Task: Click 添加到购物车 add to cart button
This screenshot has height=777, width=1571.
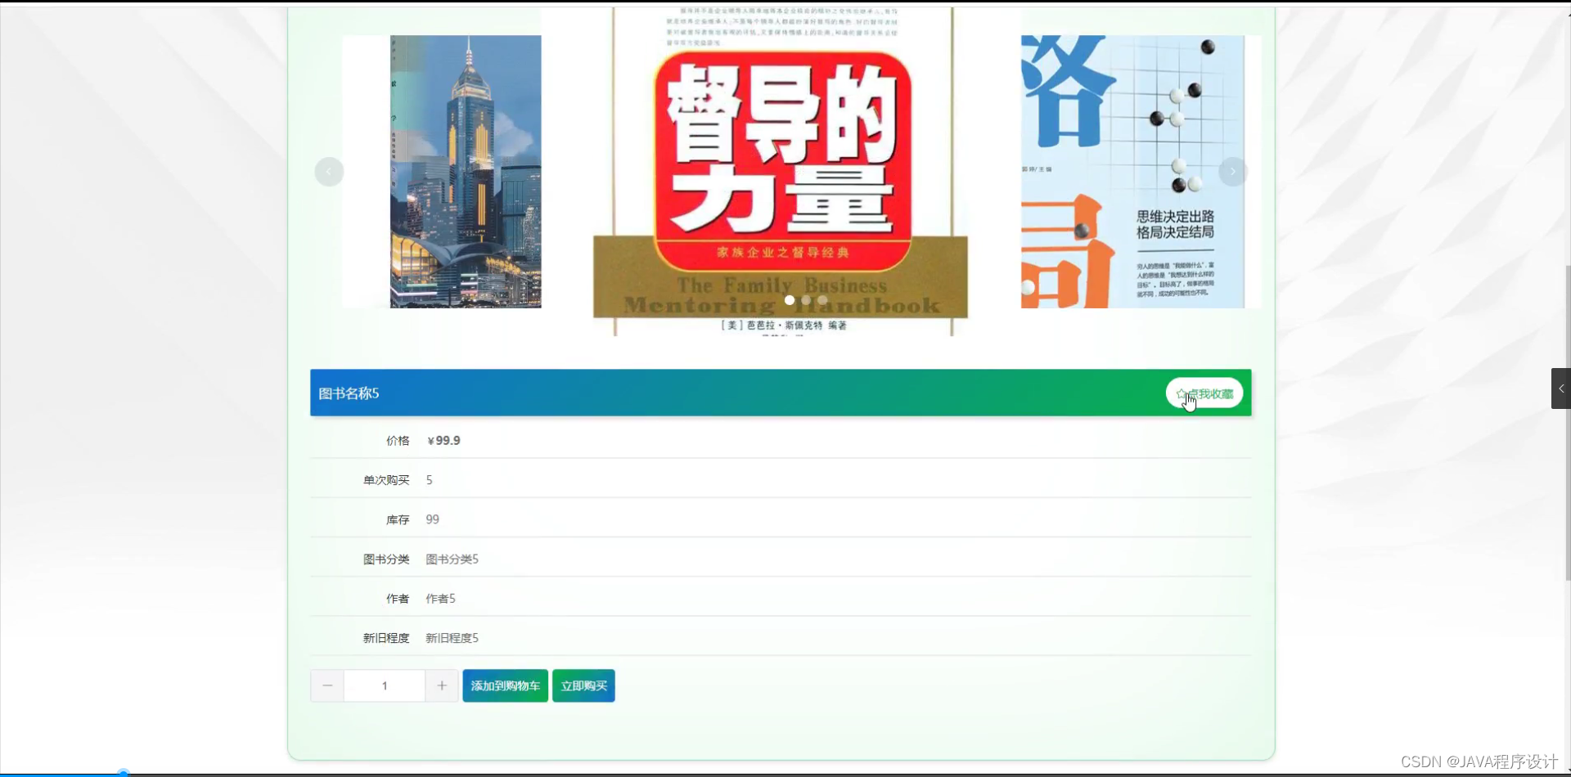Action: (505, 685)
